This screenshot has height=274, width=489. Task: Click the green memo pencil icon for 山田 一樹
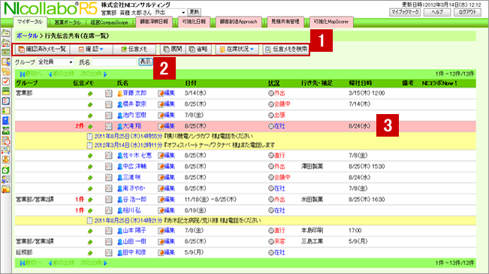(x=90, y=242)
